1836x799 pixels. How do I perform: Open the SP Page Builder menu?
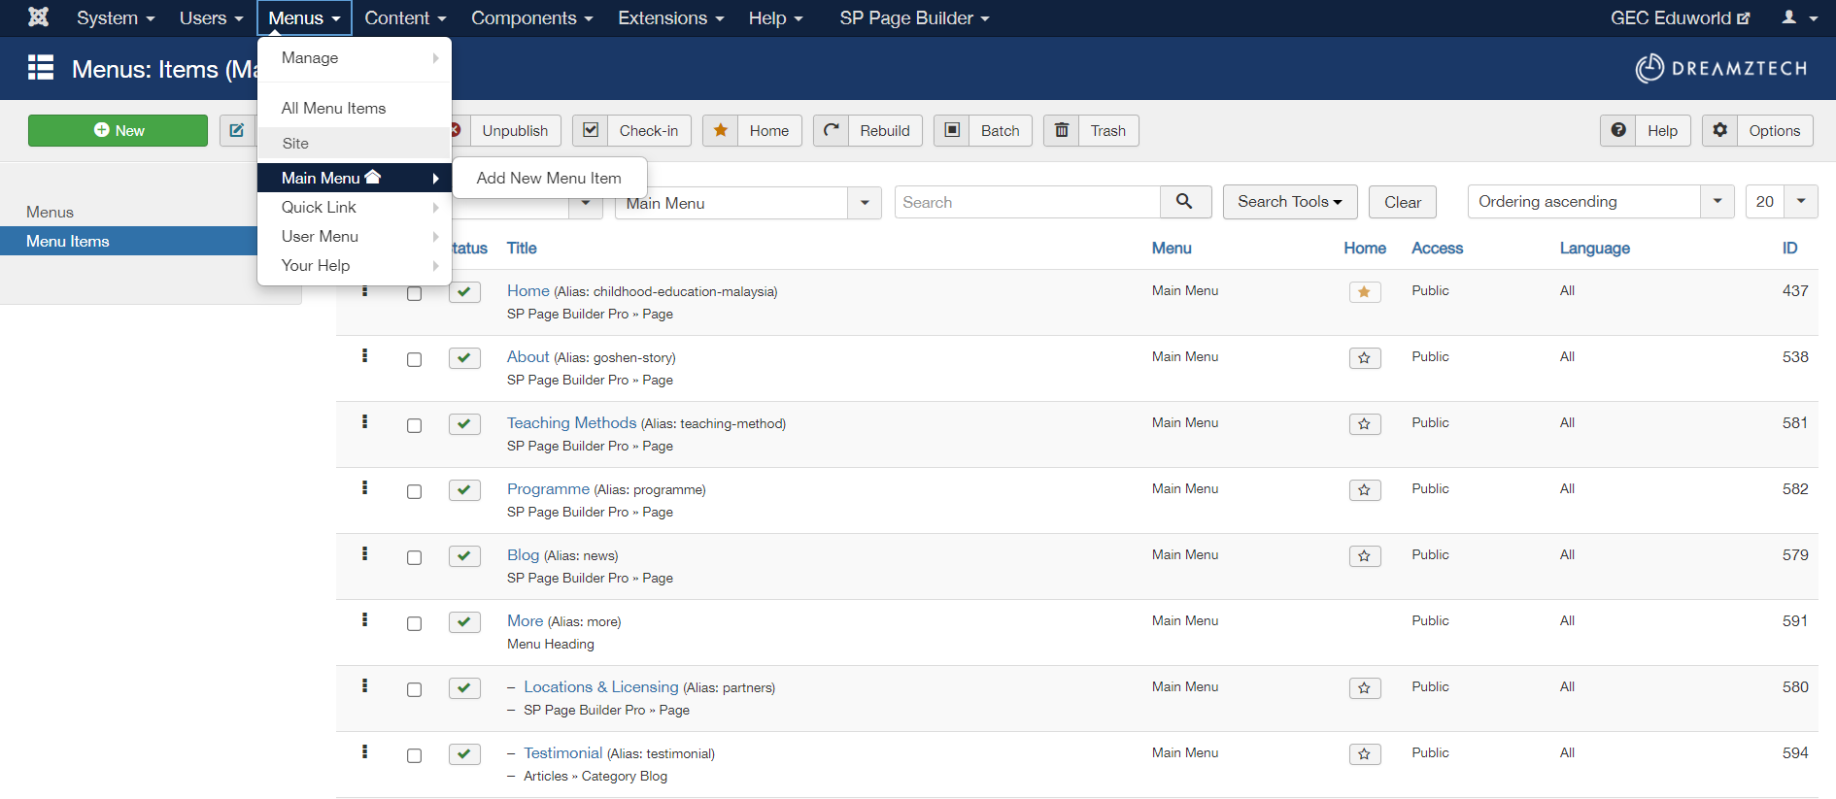tap(914, 17)
